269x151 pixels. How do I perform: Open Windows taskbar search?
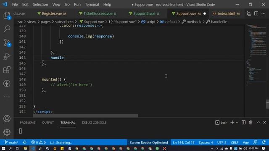click(11, 148)
